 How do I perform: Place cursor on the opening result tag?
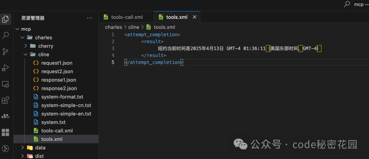coord(152,42)
